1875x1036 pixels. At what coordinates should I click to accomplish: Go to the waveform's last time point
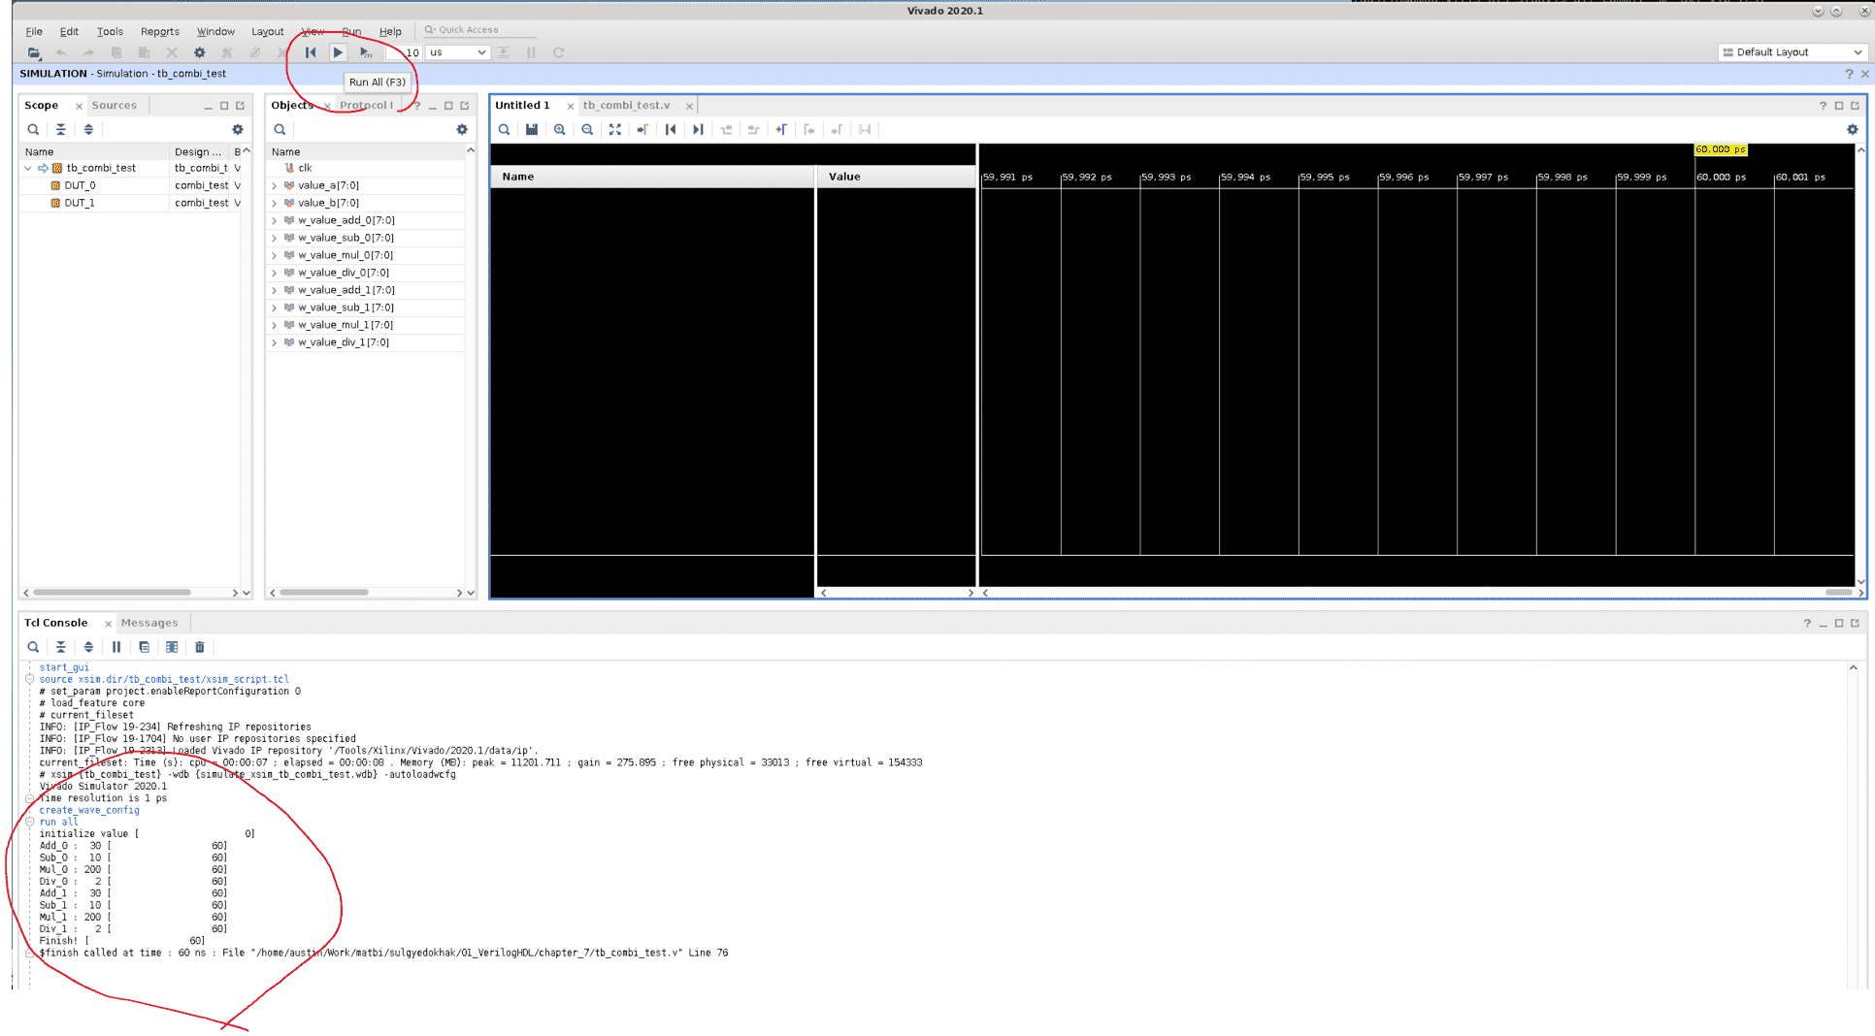(x=698, y=129)
